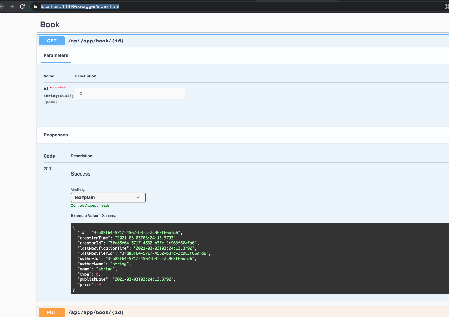Reload the Swagger page
Image resolution: width=449 pixels, height=317 pixels.
tap(22, 6)
